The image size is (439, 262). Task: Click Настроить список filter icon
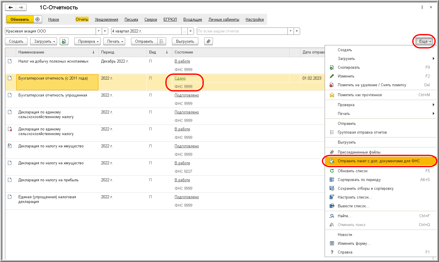pyautogui.click(x=332, y=197)
